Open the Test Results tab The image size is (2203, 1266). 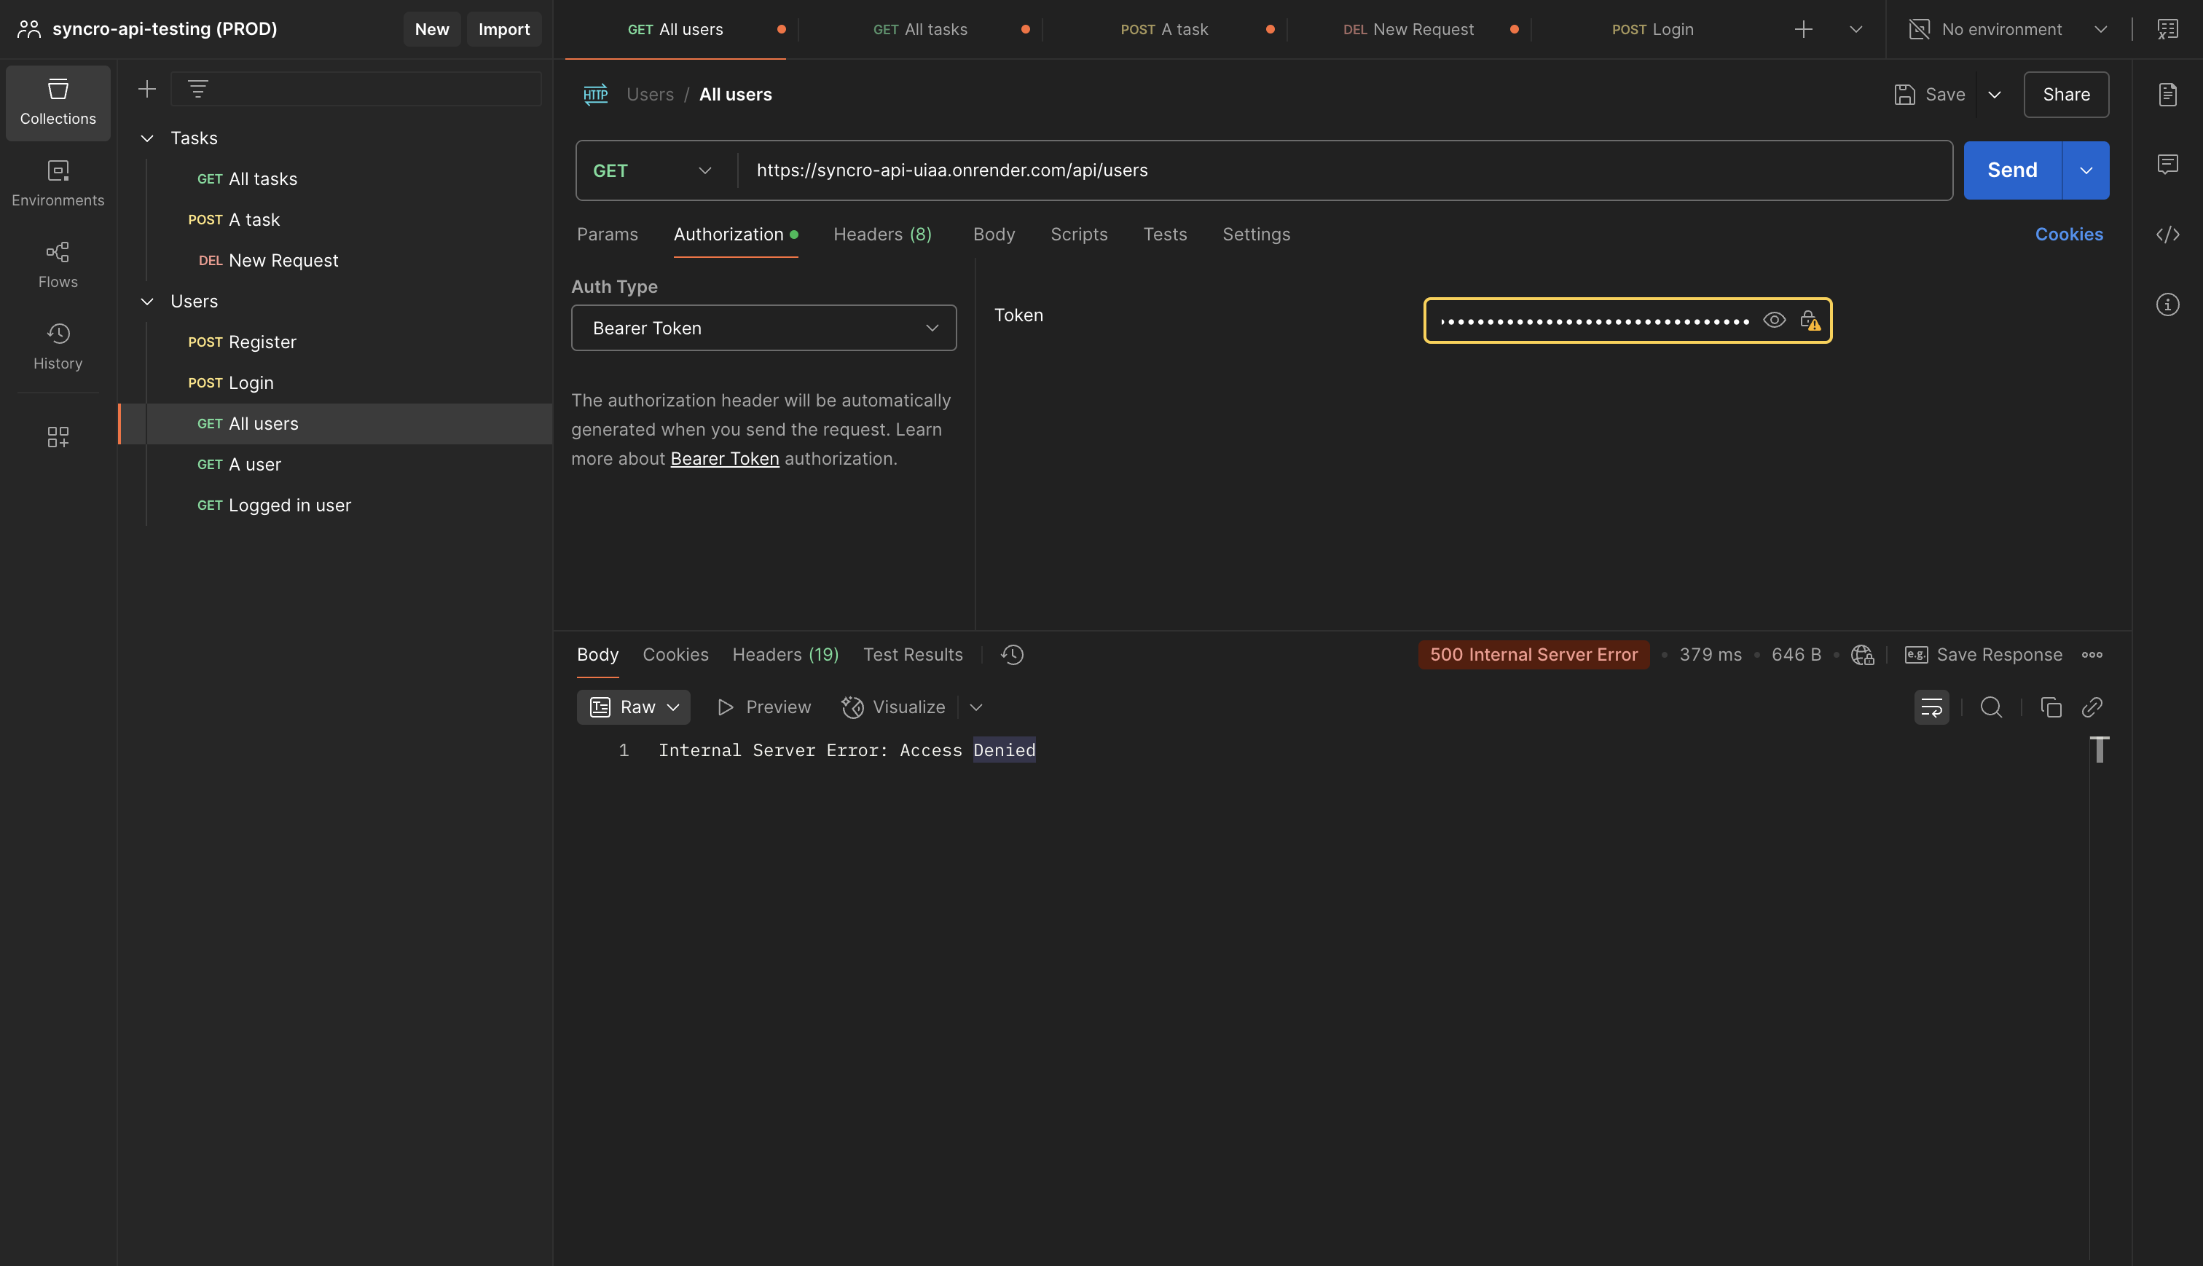(913, 655)
